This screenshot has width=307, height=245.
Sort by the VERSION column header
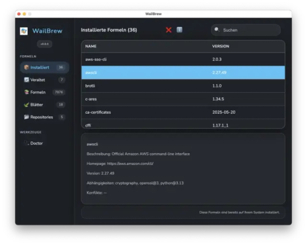(x=221, y=46)
